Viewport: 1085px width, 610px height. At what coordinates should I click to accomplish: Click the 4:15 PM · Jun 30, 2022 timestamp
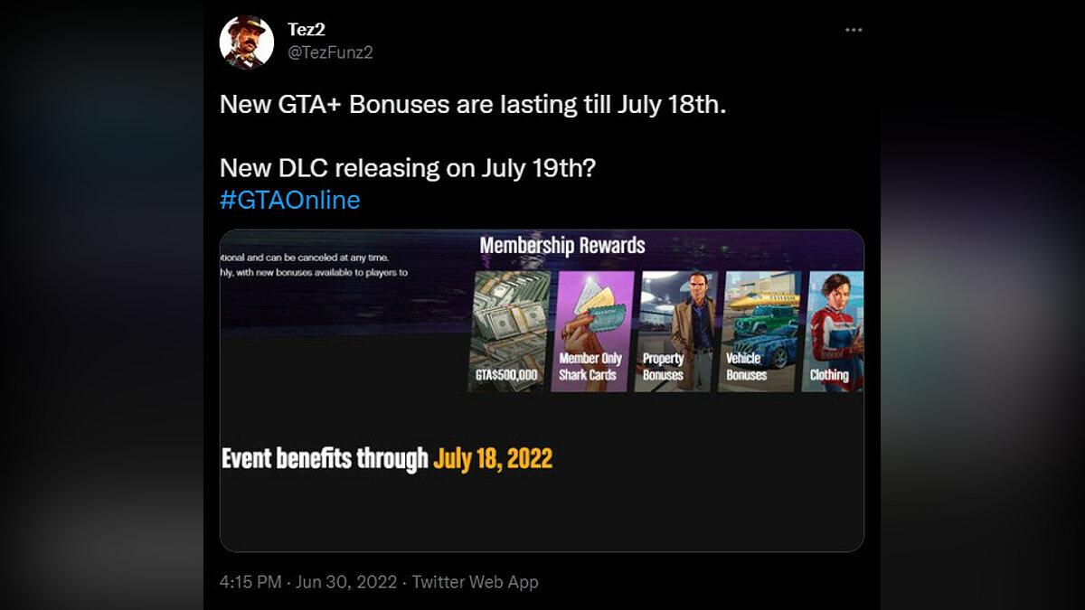click(x=307, y=582)
